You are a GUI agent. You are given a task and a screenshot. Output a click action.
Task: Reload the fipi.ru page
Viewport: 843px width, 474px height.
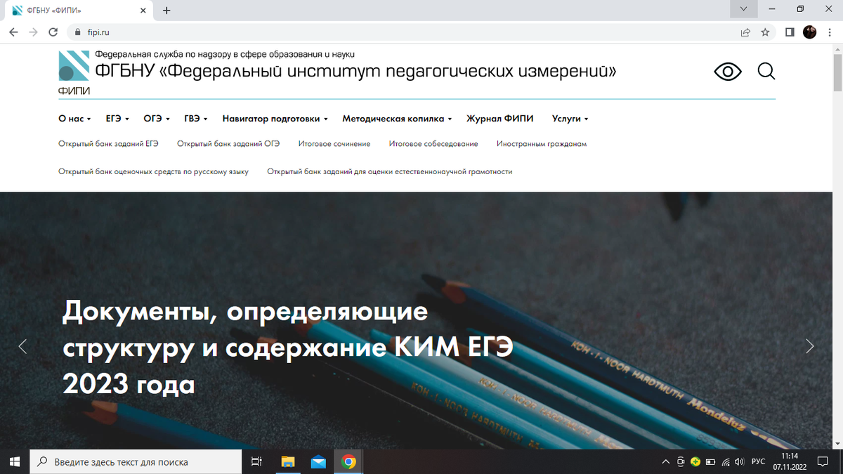(53, 32)
